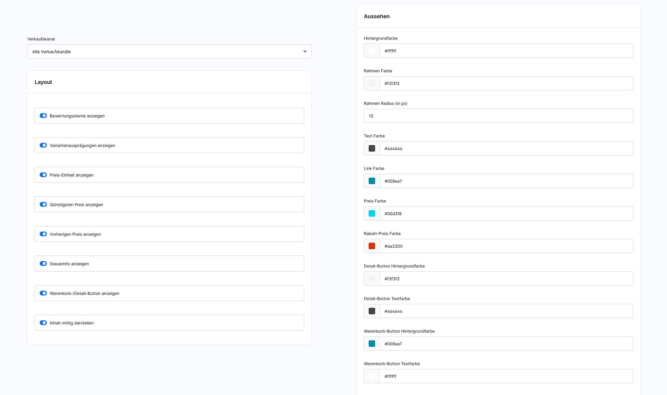Screen dimensions: 667x395
Task: Disable the Steuerinfo anzeigen switch
Action: (x=43, y=263)
